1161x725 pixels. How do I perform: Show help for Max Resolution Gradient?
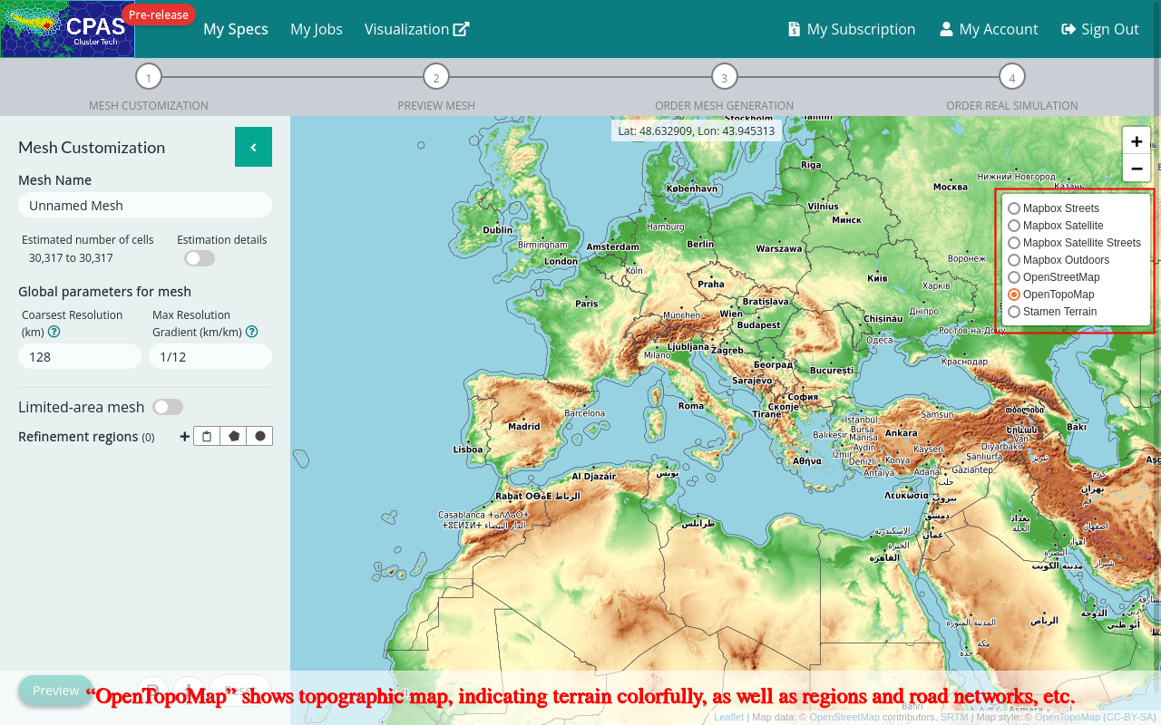pyautogui.click(x=252, y=332)
